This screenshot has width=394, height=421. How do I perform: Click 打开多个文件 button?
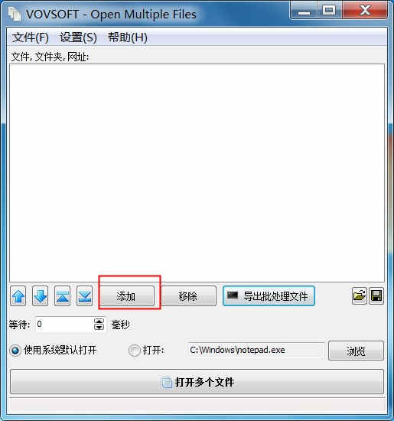click(x=197, y=381)
